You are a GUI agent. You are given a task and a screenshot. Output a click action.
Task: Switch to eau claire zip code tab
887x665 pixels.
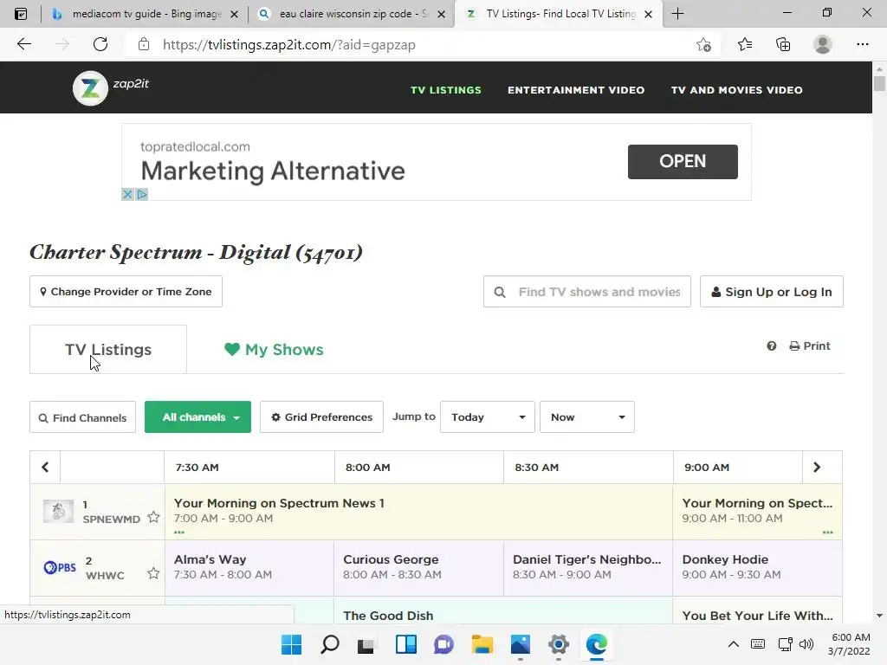[x=351, y=14]
